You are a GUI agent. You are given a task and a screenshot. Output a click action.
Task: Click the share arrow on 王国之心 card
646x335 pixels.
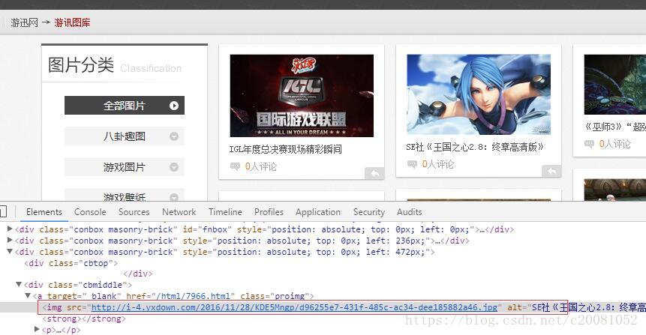(x=551, y=171)
